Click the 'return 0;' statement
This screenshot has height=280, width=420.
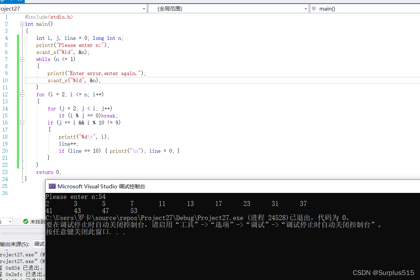click(48, 172)
